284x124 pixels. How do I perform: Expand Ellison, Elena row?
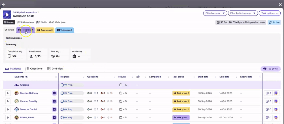click(8, 118)
